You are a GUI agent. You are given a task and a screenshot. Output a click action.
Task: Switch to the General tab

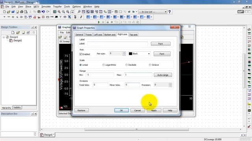pyautogui.click(x=79, y=35)
